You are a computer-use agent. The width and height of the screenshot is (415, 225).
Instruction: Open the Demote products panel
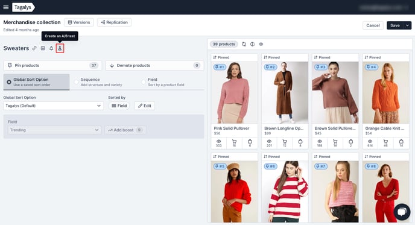coord(154,65)
